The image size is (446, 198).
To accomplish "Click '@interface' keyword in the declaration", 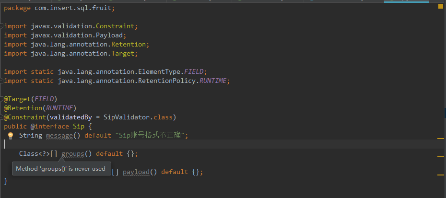I will click(50, 126).
